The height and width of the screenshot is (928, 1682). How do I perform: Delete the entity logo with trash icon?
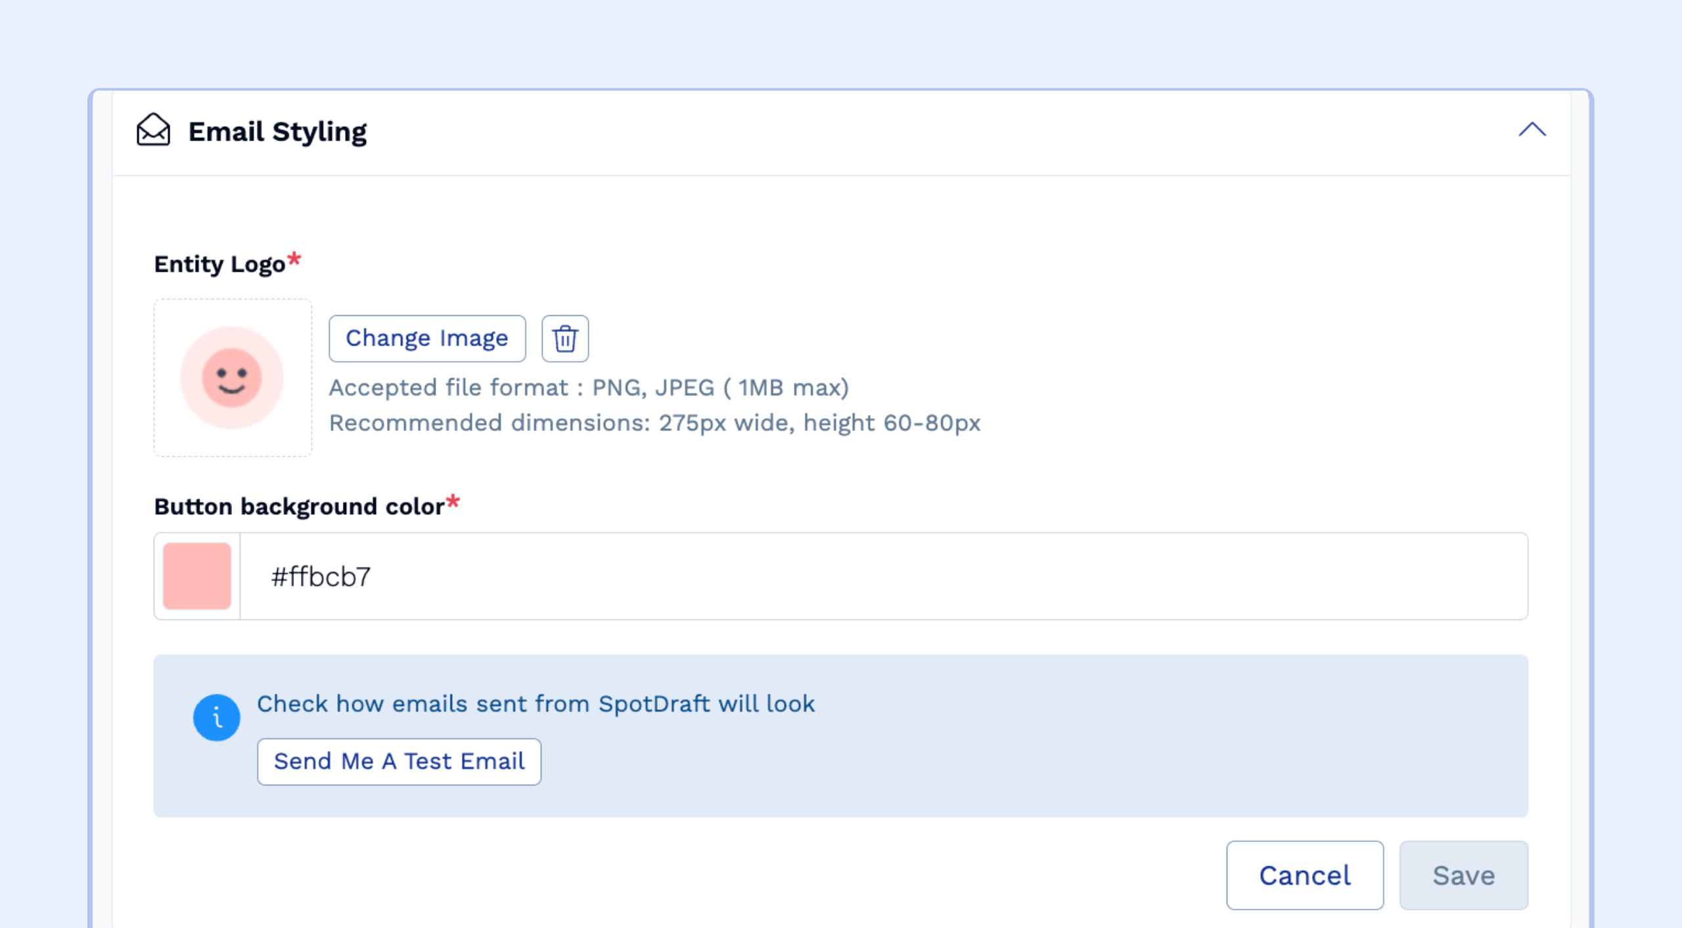[x=564, y=339]
